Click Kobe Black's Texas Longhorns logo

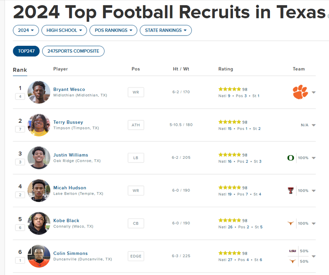290,223
